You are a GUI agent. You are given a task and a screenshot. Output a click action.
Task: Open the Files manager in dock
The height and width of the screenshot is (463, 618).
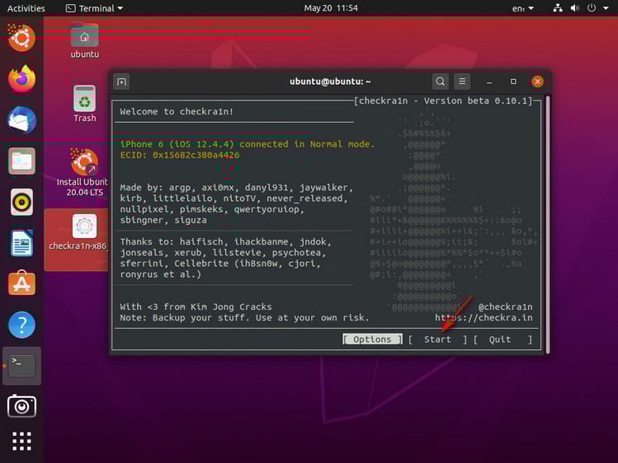(x=21, y=161)
